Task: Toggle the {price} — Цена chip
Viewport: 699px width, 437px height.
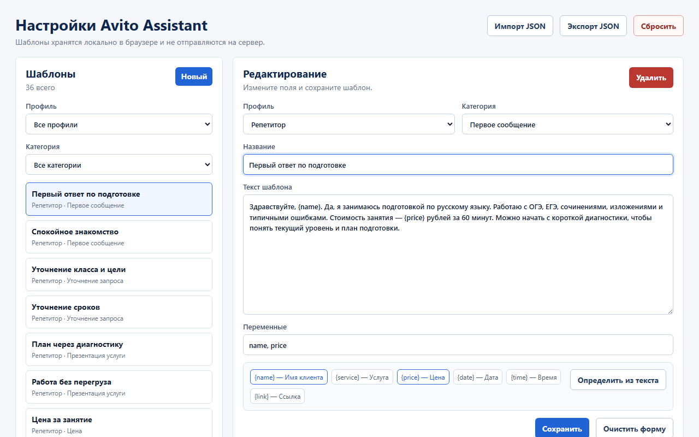Action: coord(423,377)
